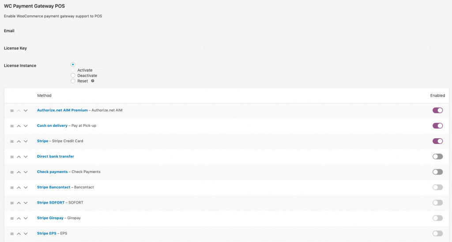Move Cash on delivery up with arrow
Viewport: 452px width, 242px height.
tap(19, 126)
